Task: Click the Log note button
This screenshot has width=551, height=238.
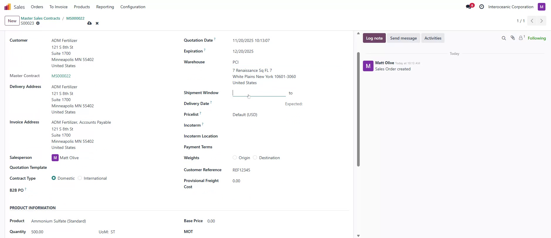Action: (x=374, y=38)
